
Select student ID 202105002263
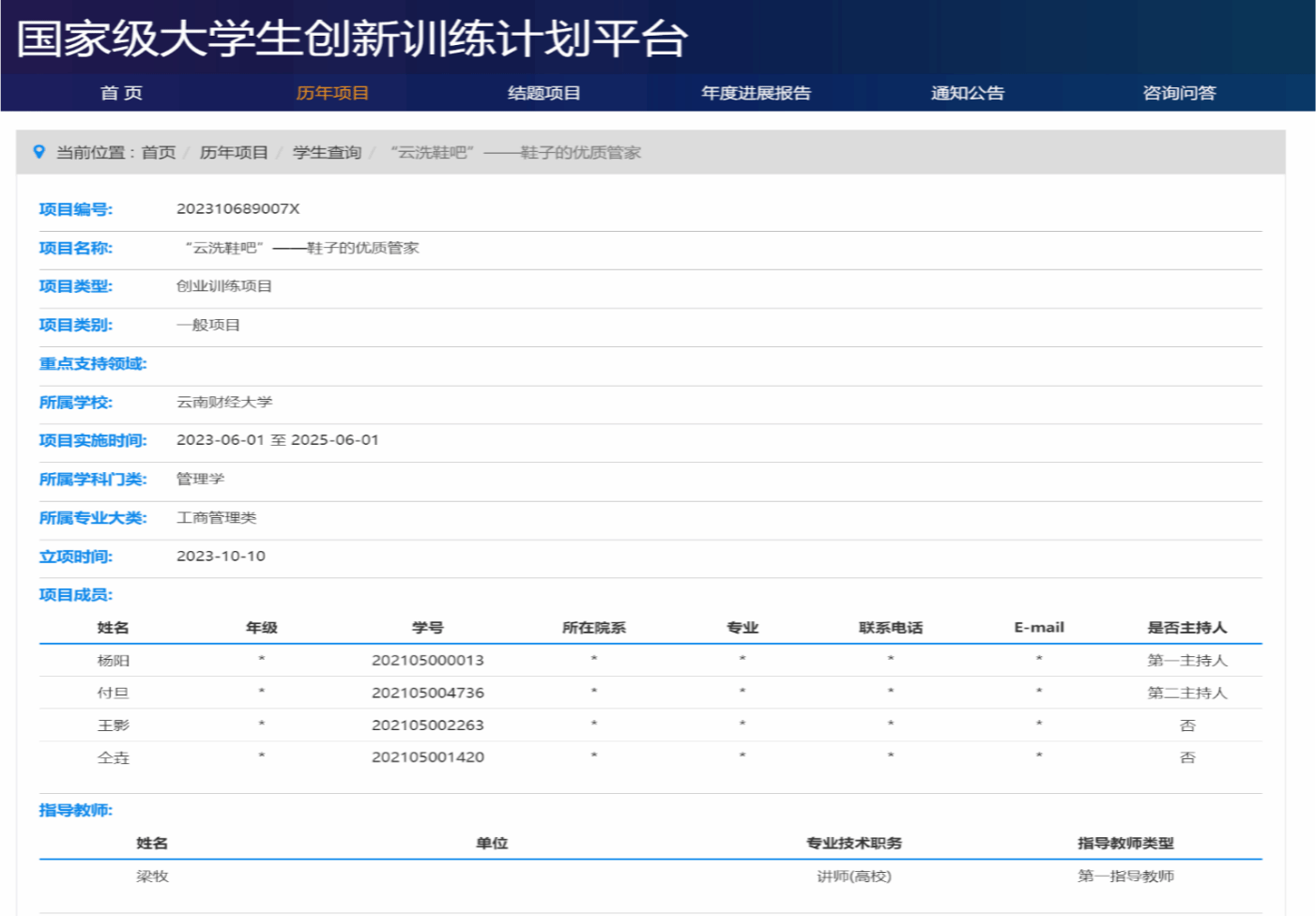[x=428, y=725]
